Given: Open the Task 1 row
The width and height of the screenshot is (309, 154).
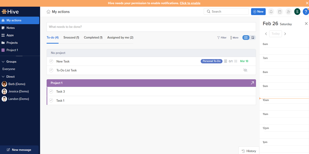Looking at the screenshot, I should point(151,100).
